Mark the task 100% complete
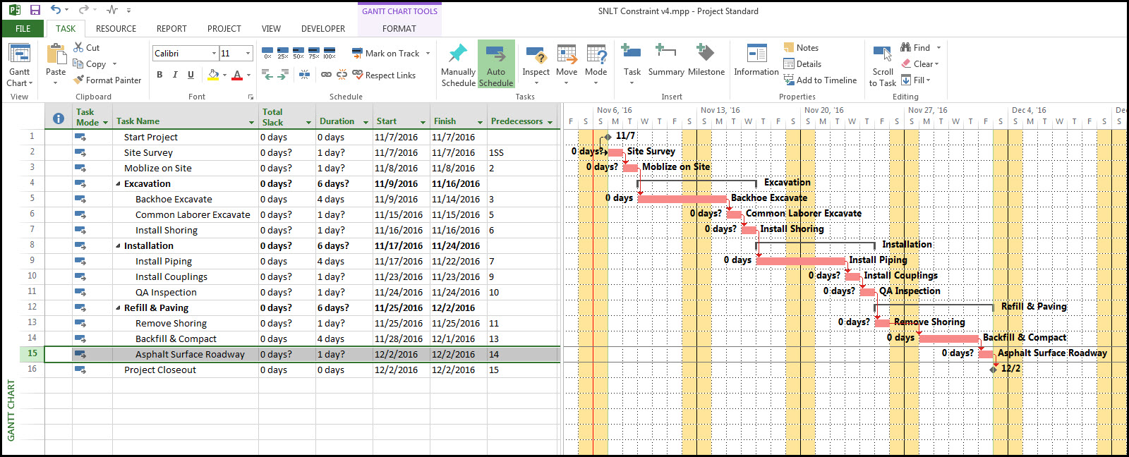 330,53
